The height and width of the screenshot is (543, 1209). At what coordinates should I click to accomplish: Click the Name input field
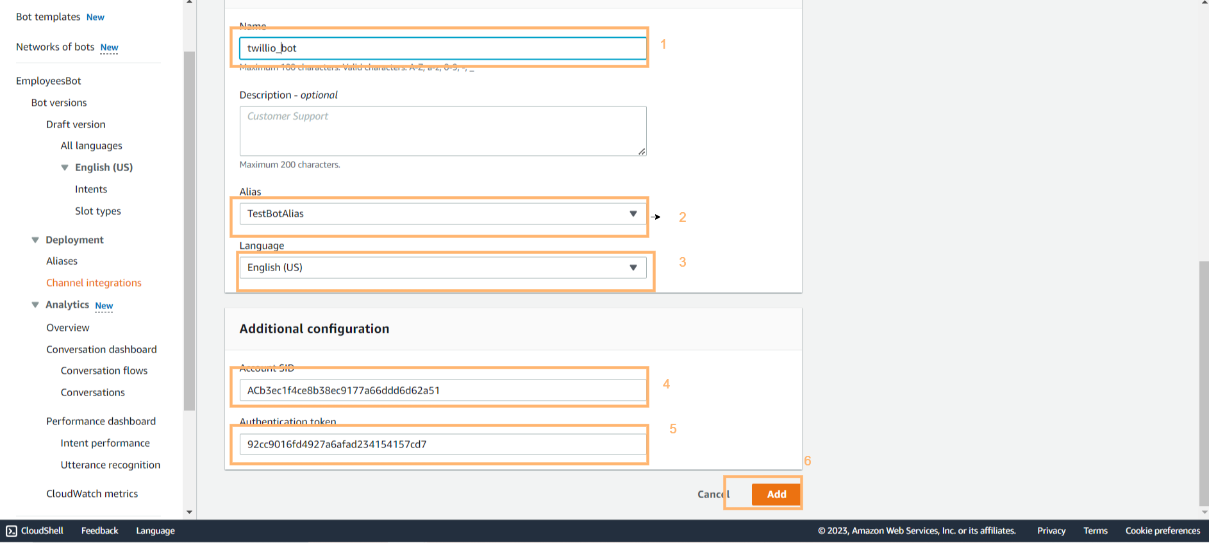[443, 48]
